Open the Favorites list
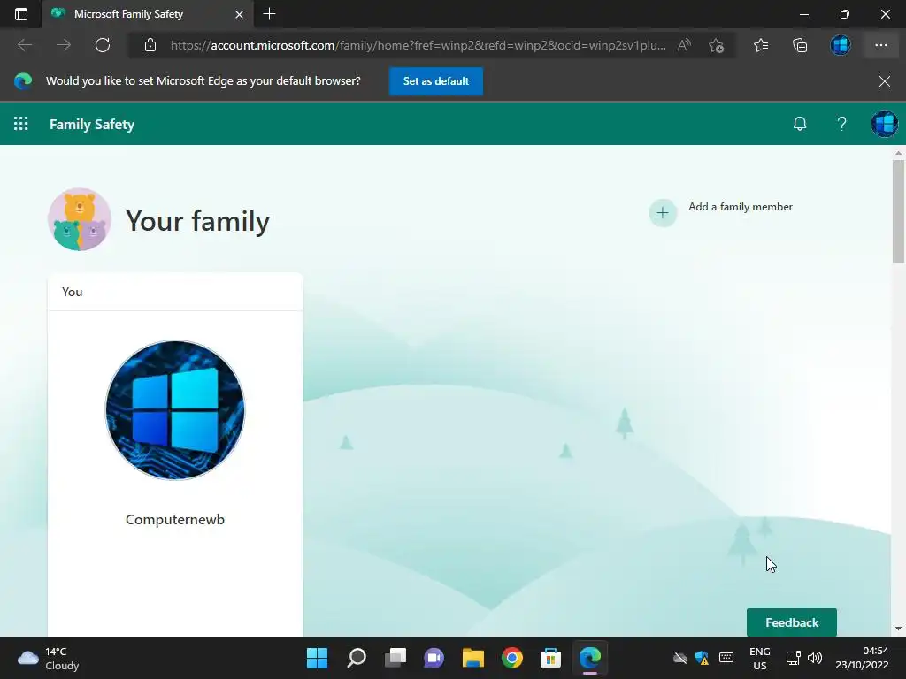The image size is (906, 679). click(761, 45)
